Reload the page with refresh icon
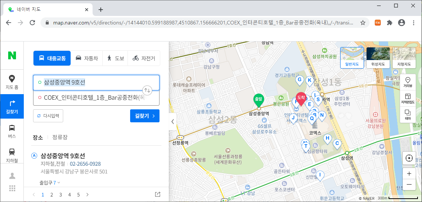Viewport: 422px width, 202px height. (x=33, y=23)
